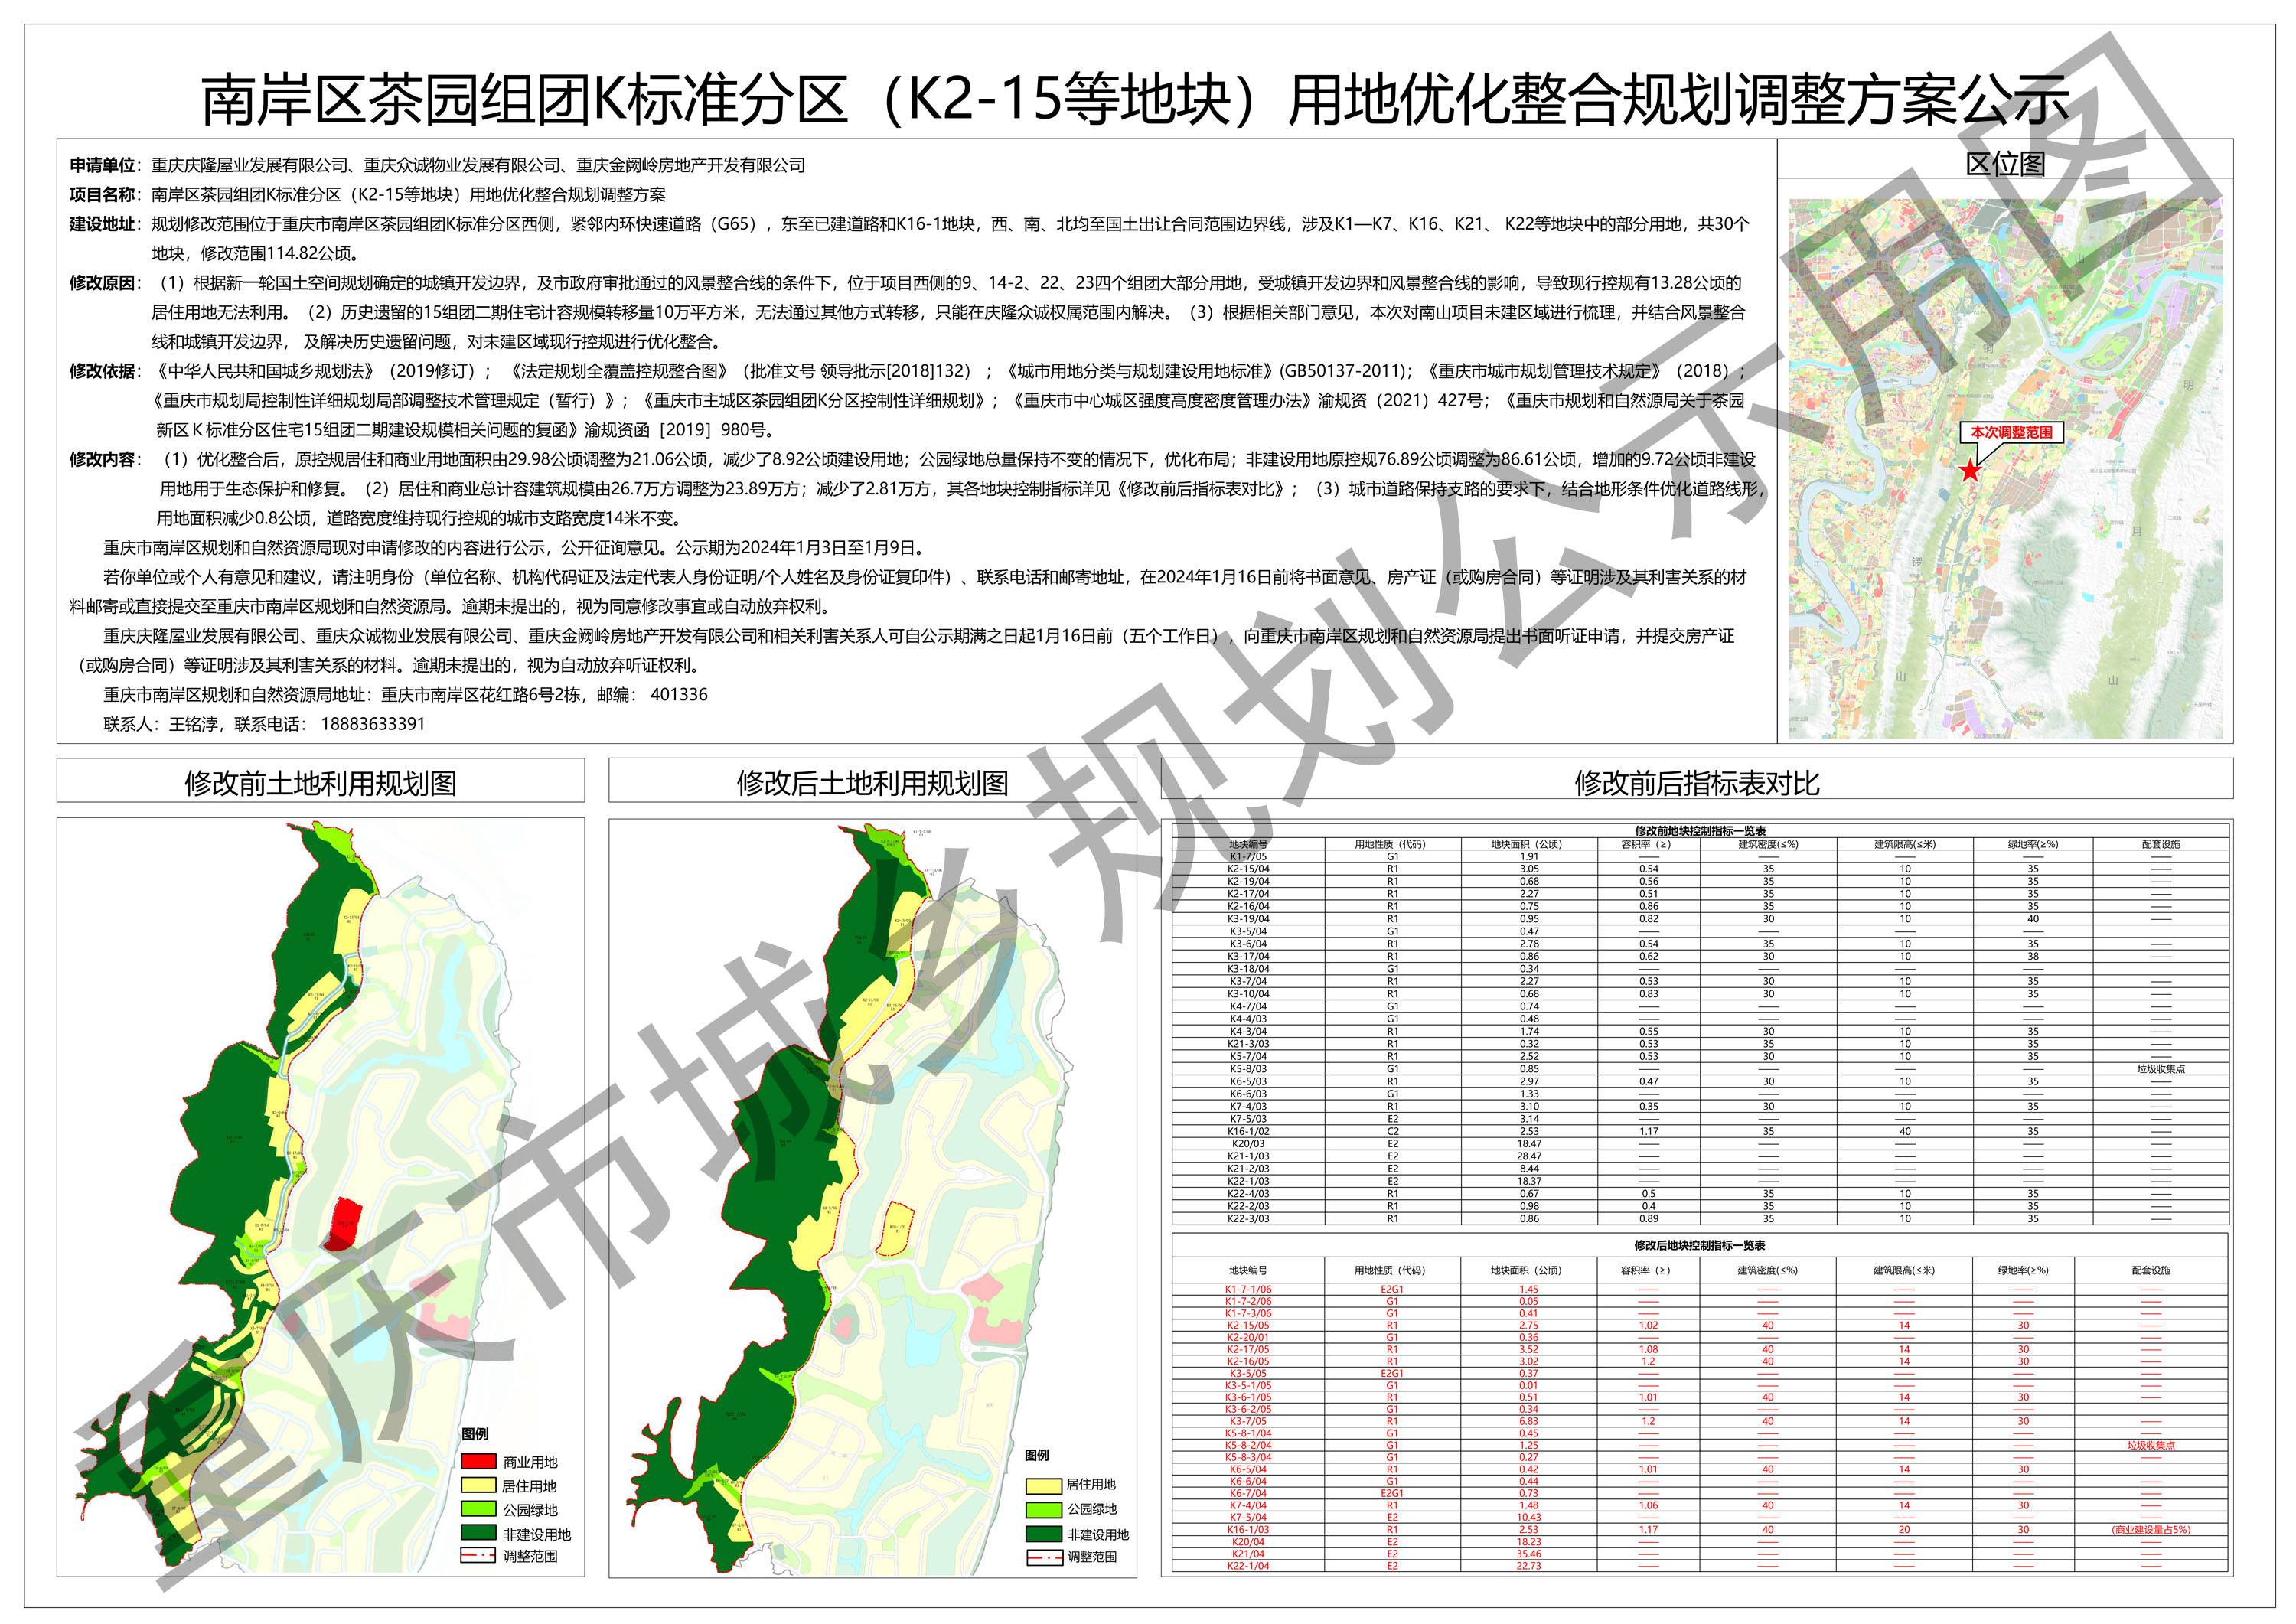Click 垃圾收集点 in the before table
This screenshot has width=2296, height=1624.
[2161, 1069]
